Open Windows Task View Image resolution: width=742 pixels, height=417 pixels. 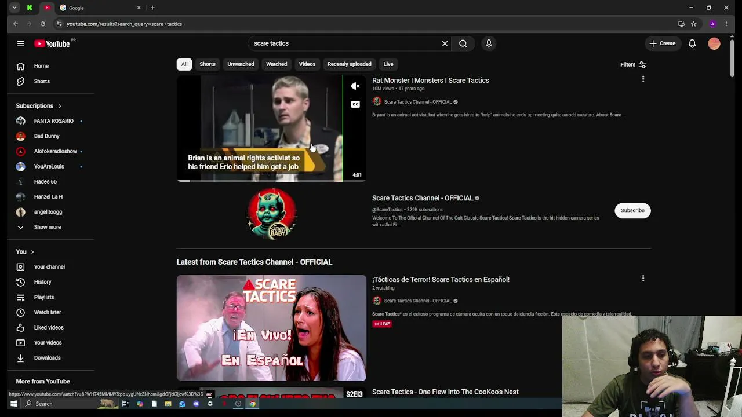tap(125, 404)
